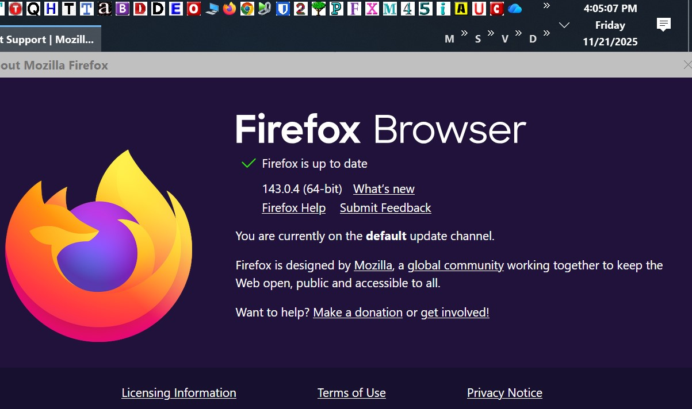Open the purple B taskbar icon
Viewport: 692px width, 409px height.
pos(123,9)
